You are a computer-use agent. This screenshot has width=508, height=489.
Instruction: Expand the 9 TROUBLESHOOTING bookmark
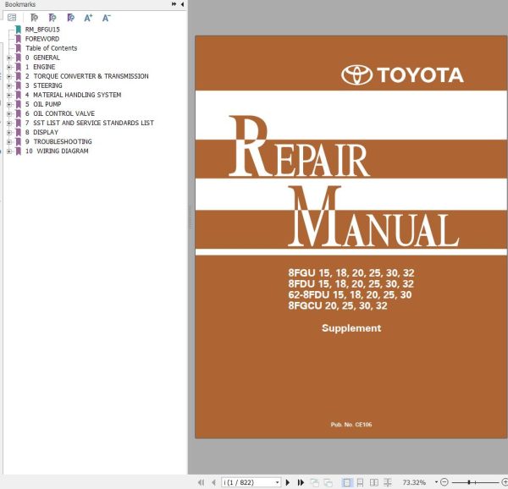click(x=9, y=142)
